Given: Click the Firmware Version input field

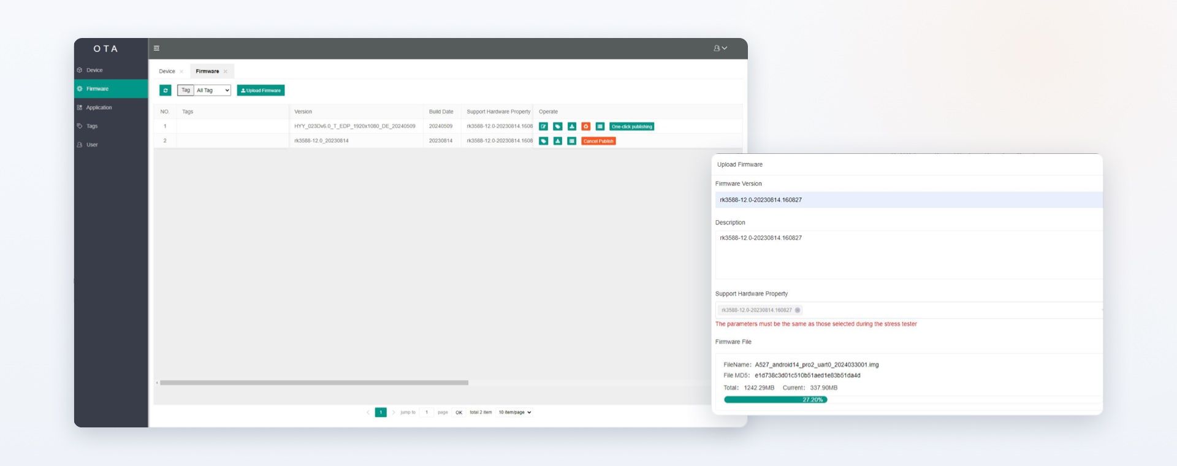Looking at the screenshot, I should pyautogui.click(x=908, y=200).
